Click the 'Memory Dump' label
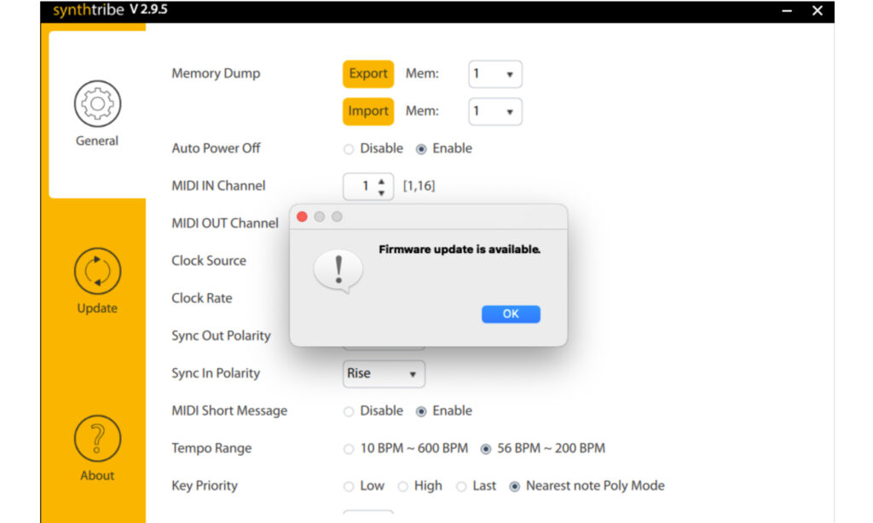This screenshot has height=523, width=873. (216, 73)
